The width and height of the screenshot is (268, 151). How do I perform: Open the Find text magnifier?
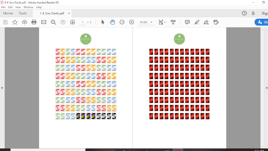53,22
